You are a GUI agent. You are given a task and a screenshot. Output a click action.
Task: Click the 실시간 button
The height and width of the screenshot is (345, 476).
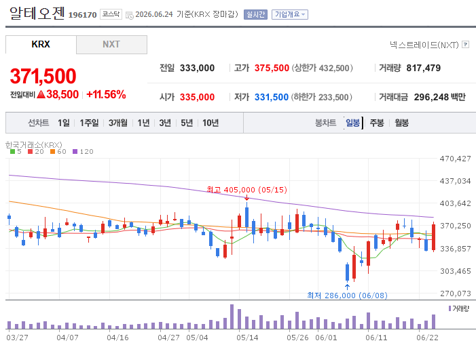tap(255, 14)
